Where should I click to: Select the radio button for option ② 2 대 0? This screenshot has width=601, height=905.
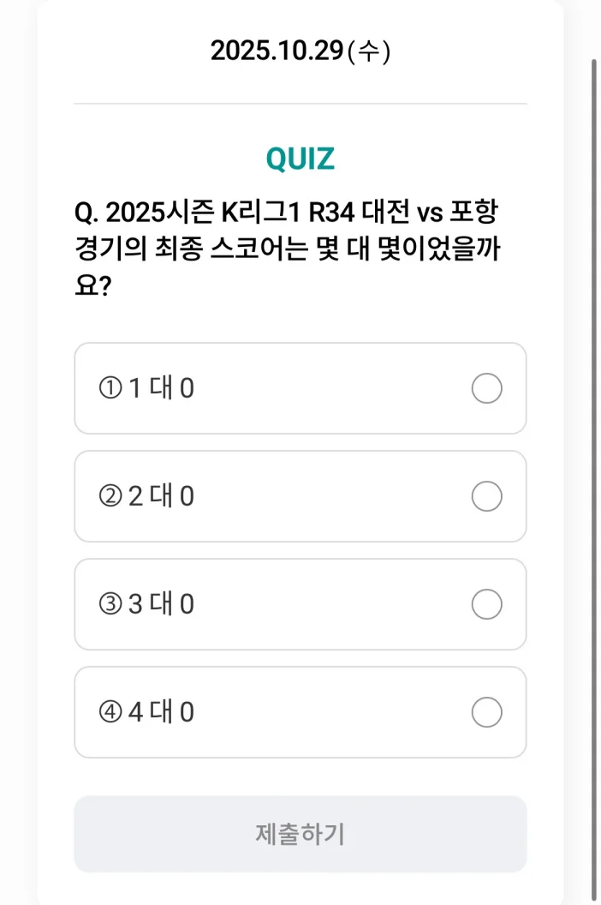pyautogui.click(x=486, y=496)
